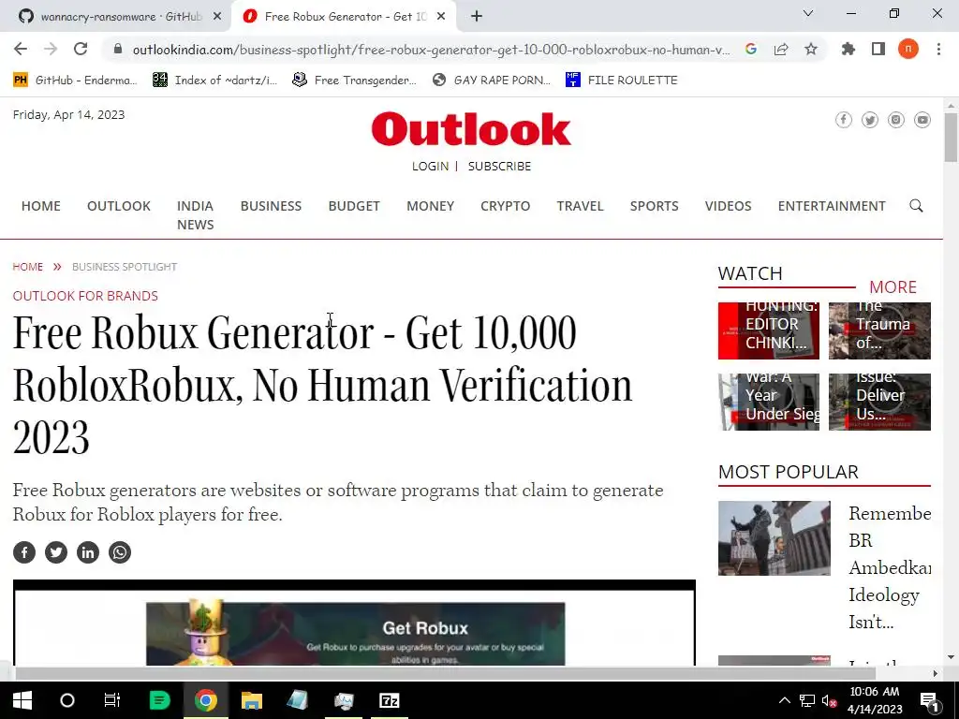Open Outlook's Instagram page icon
The width and height of the screenshot is (959, 719).
pyautogui.click(x=896, y=120)
